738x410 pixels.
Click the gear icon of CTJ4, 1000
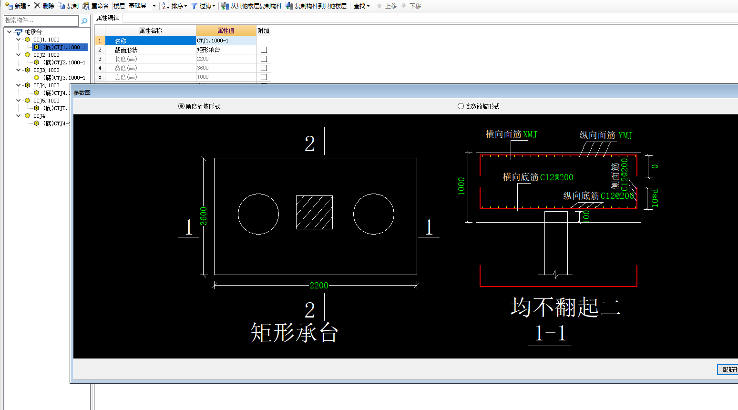point(27,85)
